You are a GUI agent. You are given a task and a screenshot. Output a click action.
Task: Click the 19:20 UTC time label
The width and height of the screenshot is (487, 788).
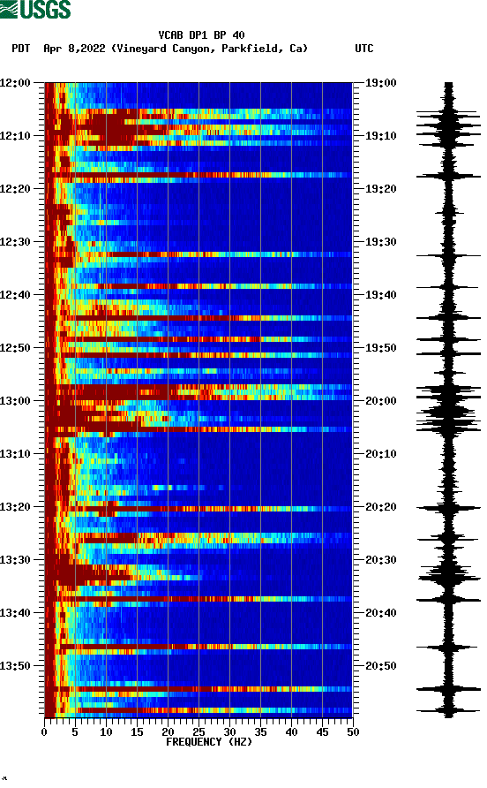(x=380, y=189)
